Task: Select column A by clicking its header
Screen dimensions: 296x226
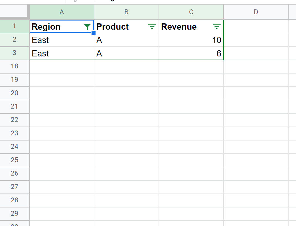Action: [62, 12]
